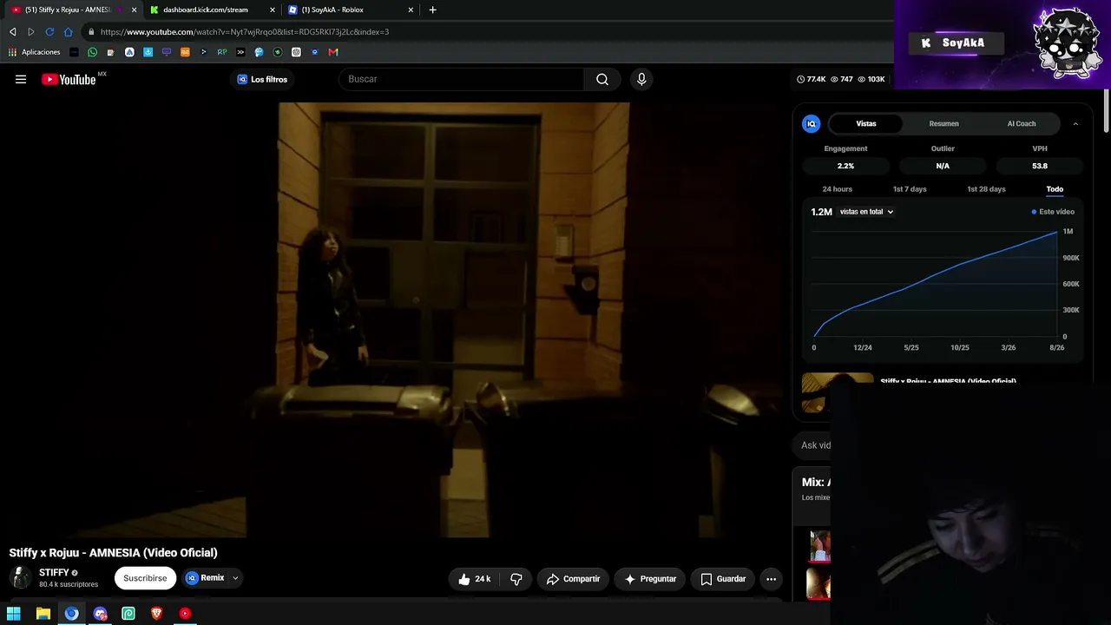The height and width of the screenshot is (625, 1111).
Task: Expand the Remix dropdown arrow
Action: coord(235,578)
